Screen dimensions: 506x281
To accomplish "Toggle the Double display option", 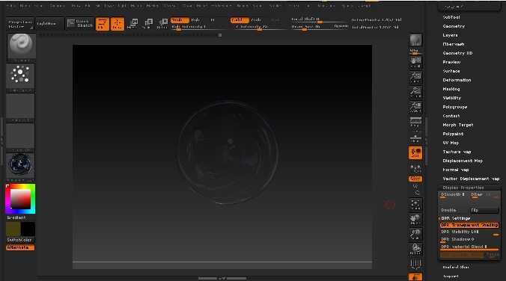I will [x=454, y=210].
